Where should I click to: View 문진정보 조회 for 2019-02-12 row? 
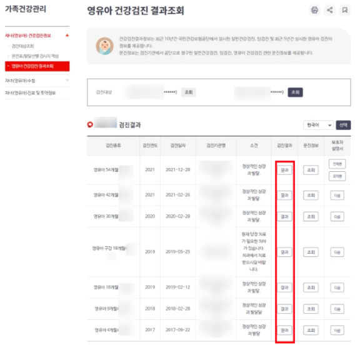point(311,287)
